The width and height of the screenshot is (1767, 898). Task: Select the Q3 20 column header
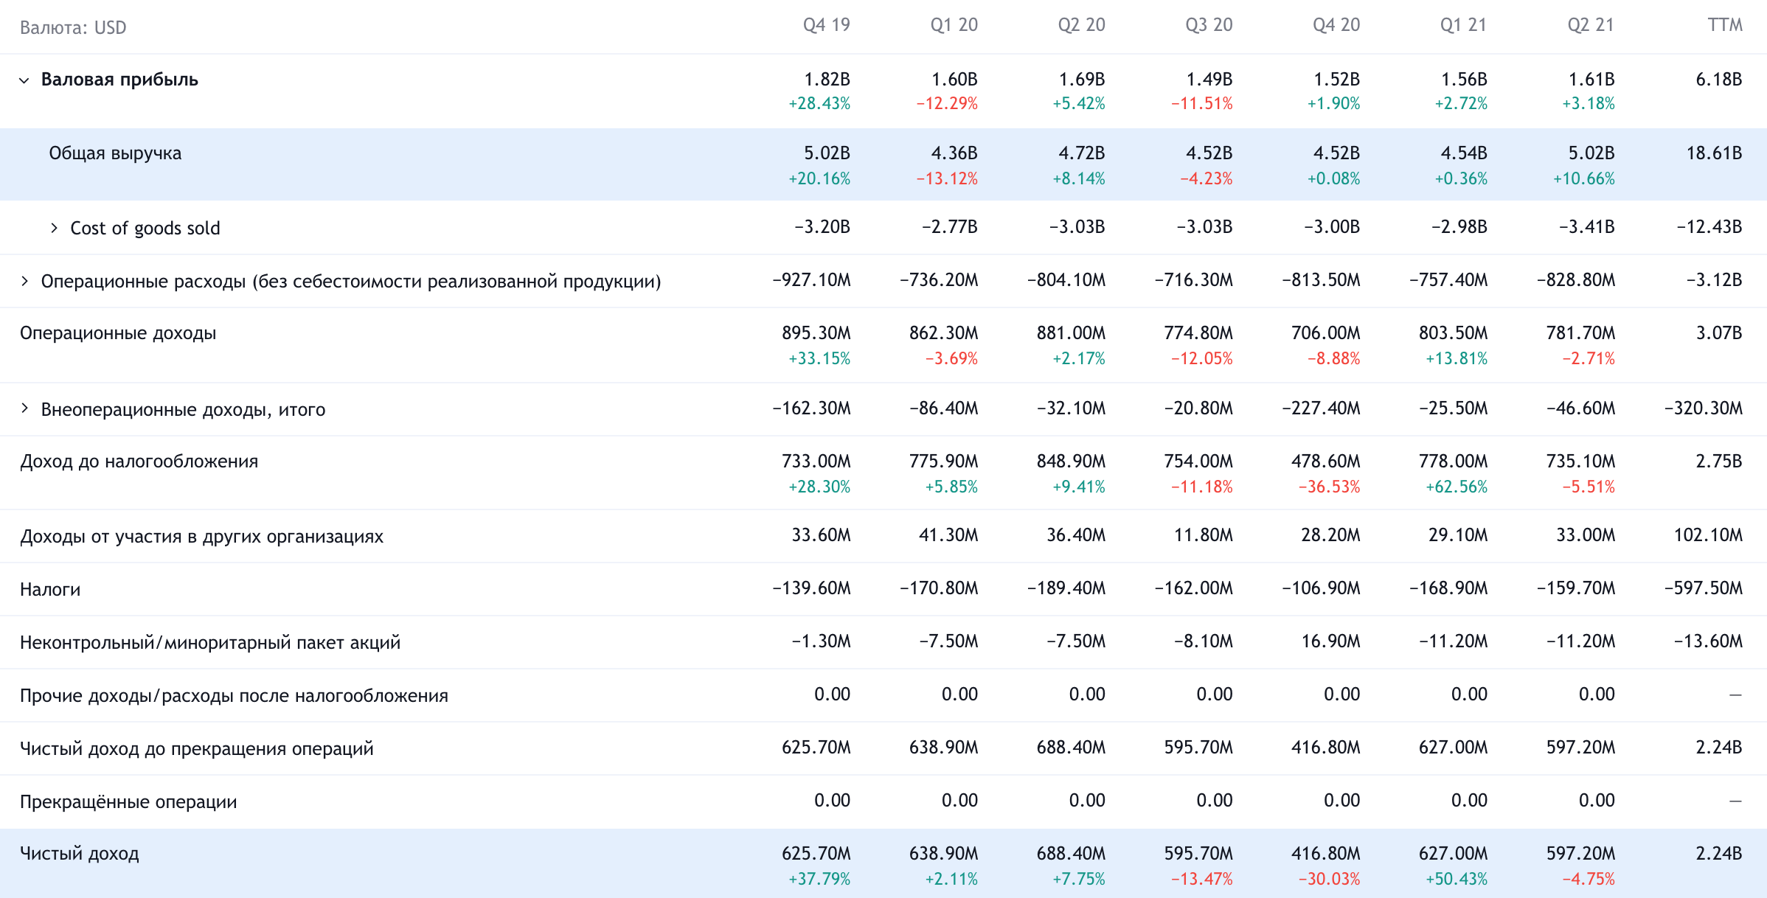[1209, 25]
